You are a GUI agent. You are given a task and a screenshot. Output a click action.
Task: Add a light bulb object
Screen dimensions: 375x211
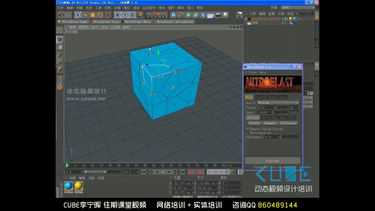(x=225, y=15)
